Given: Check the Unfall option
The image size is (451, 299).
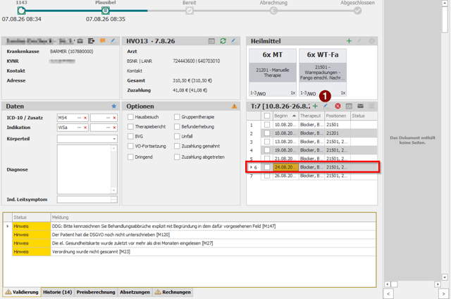Looking at the screenshot, I should (177, 136).
